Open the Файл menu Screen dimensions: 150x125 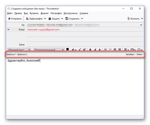pos(10,13)
